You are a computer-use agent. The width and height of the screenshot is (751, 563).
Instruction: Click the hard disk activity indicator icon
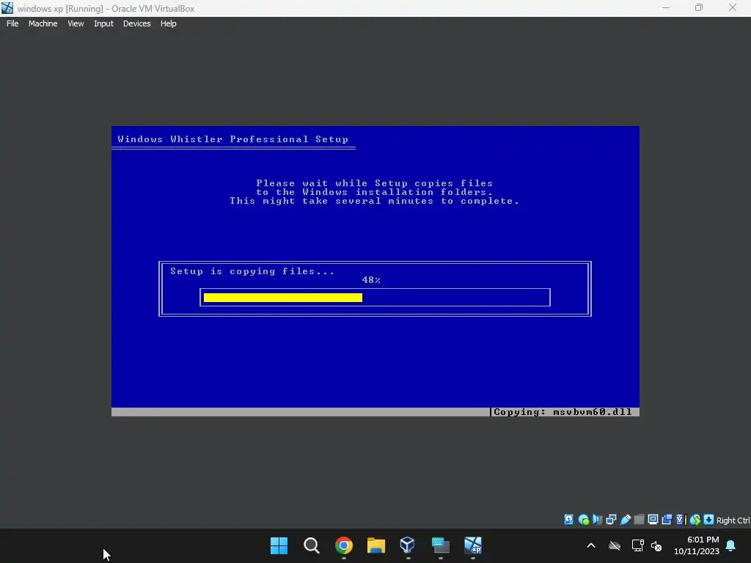click(x=568, y=520)
